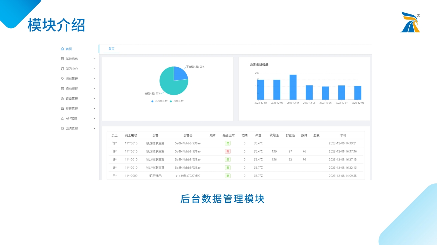Click the 通知管理 bulb icon
This screenshot has width=437, height=245.
coord(62,79)
